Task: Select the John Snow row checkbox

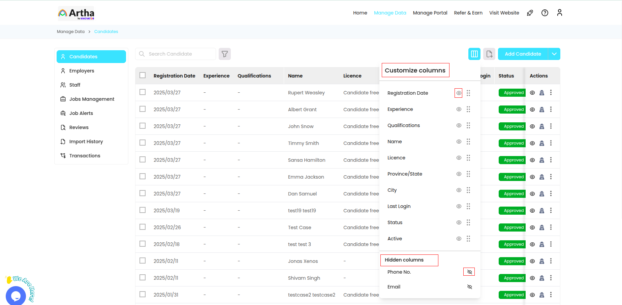Action: click(143, 126)
